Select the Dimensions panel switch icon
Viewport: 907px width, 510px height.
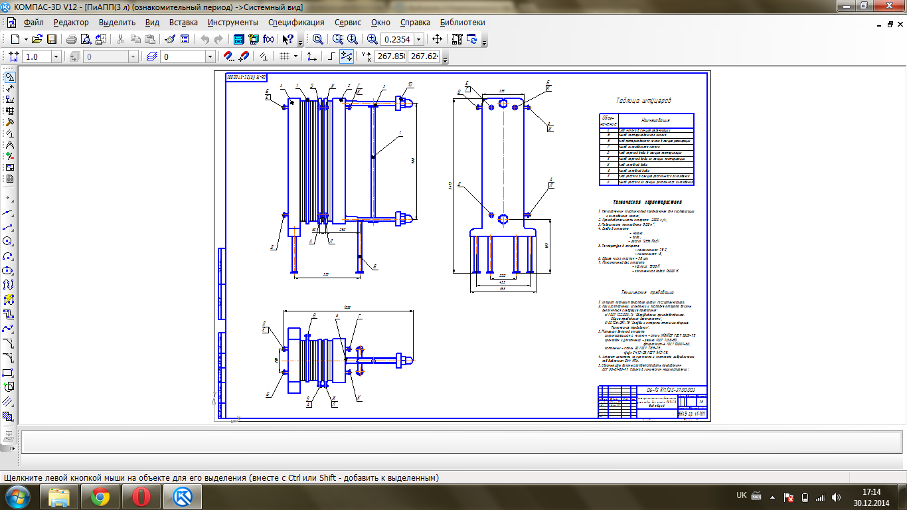click(x=9, y=88)
